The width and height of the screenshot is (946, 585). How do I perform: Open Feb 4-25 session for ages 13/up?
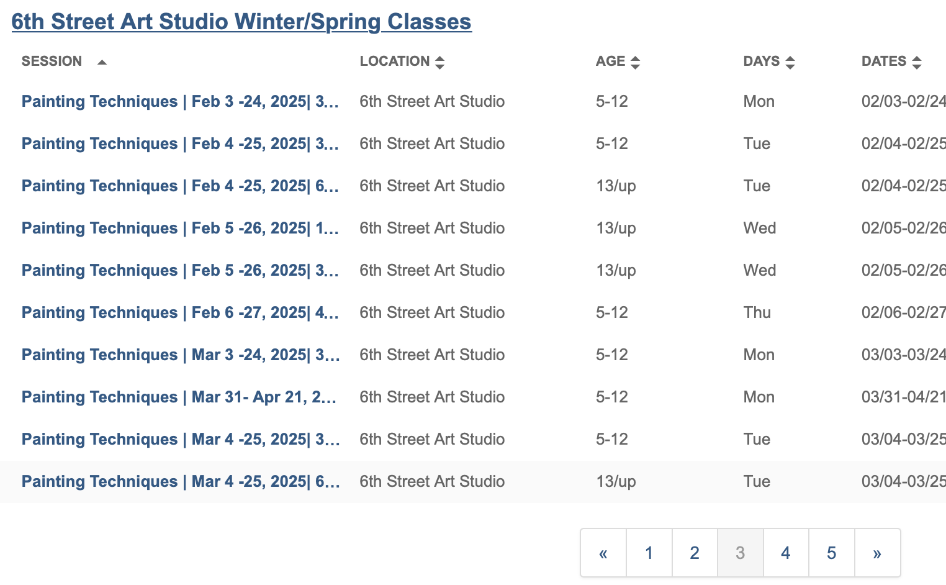click(180, 186)
